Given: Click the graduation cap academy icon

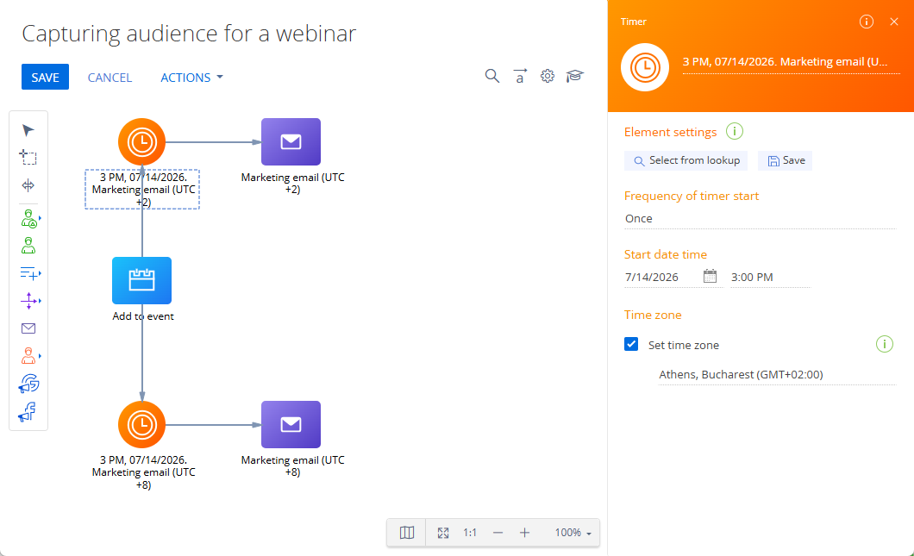Looking at the screenshot, I should coord(575,76).
